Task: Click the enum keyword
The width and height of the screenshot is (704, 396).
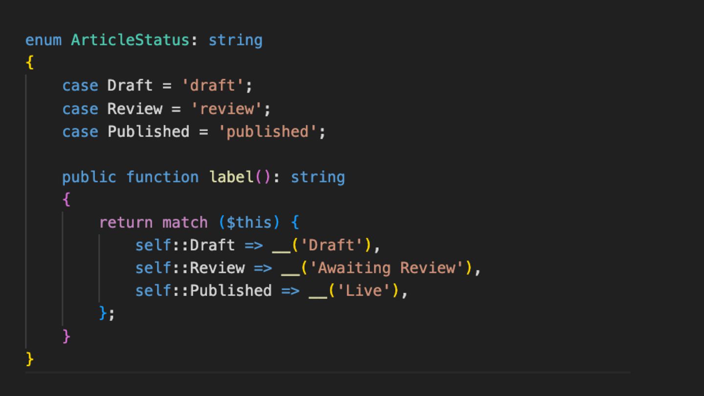Action: pyautogui.click(x=44, y=40)
